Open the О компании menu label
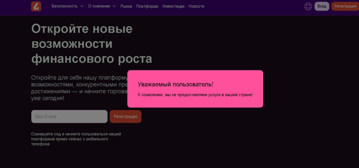 pyautogui.click(x=99, y=6)
